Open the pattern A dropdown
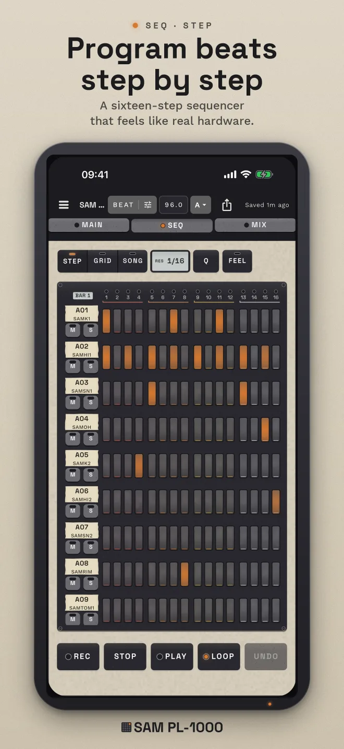This screenshot has height=749, width=344. pyautogui.click(x=201, y=205)
